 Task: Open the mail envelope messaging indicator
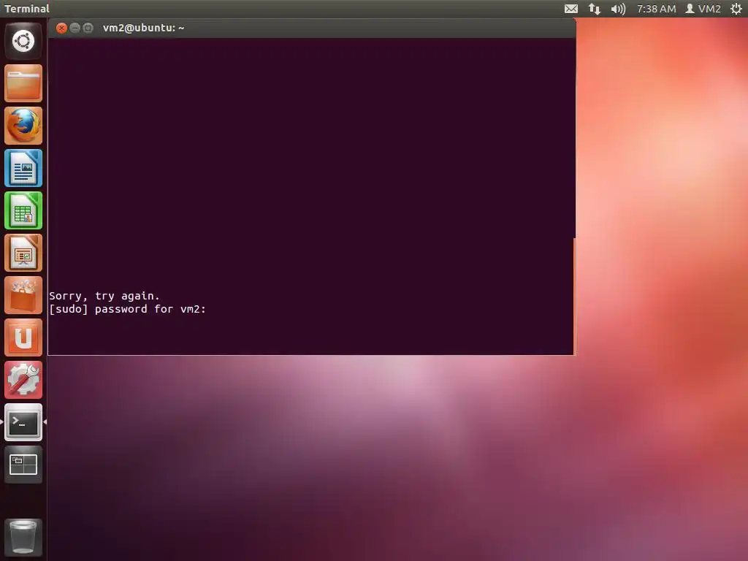pyautogui.click(x=571, y=9)
